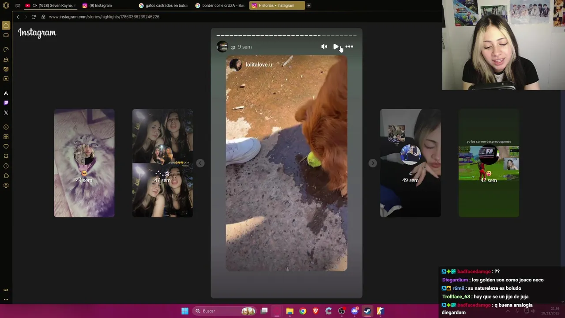Open the Windows Start menu
The width and height of the screenshot is (565, 318).
[x=185, y=311]
